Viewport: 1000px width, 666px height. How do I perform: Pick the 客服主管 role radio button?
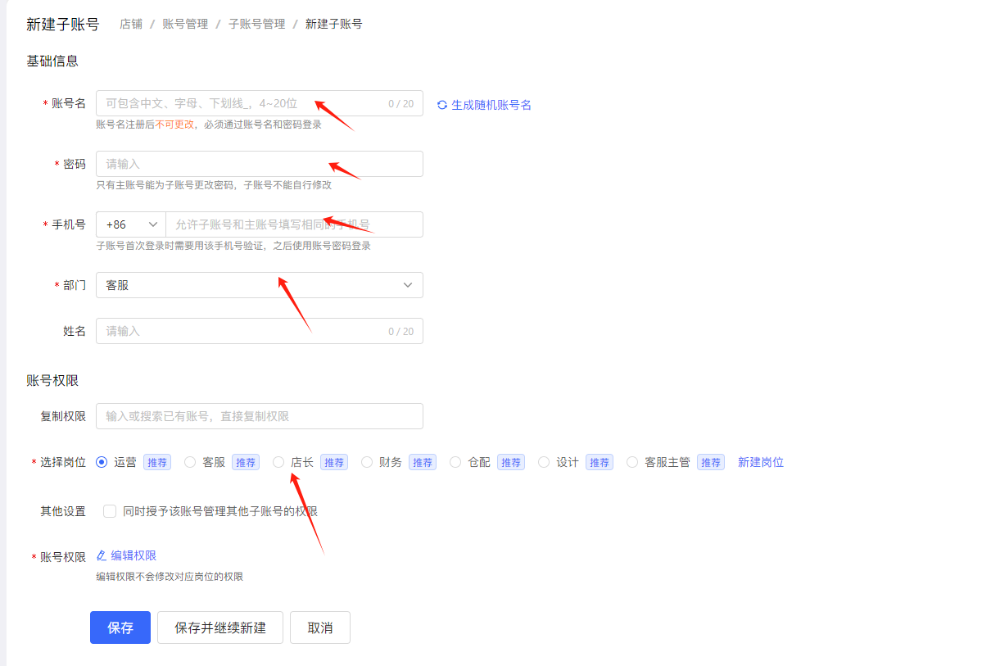point(632,462)
